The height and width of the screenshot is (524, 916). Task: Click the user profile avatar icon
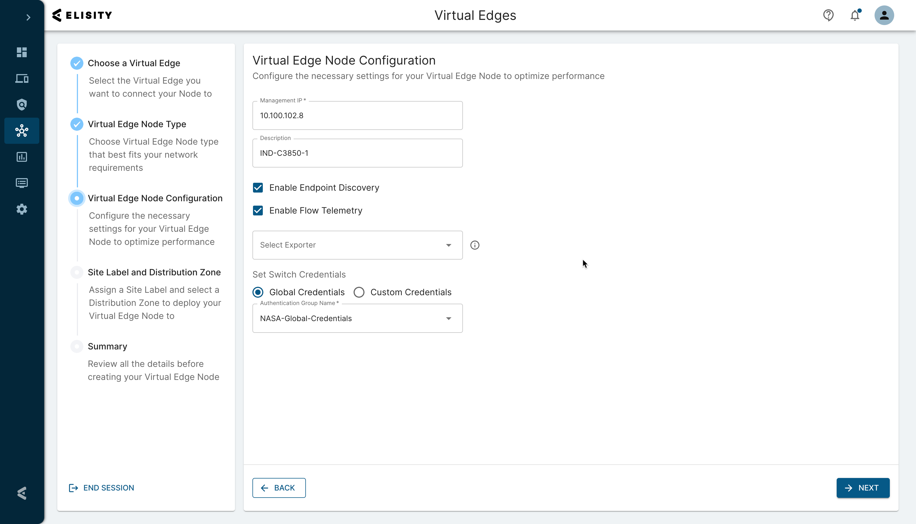884,15
